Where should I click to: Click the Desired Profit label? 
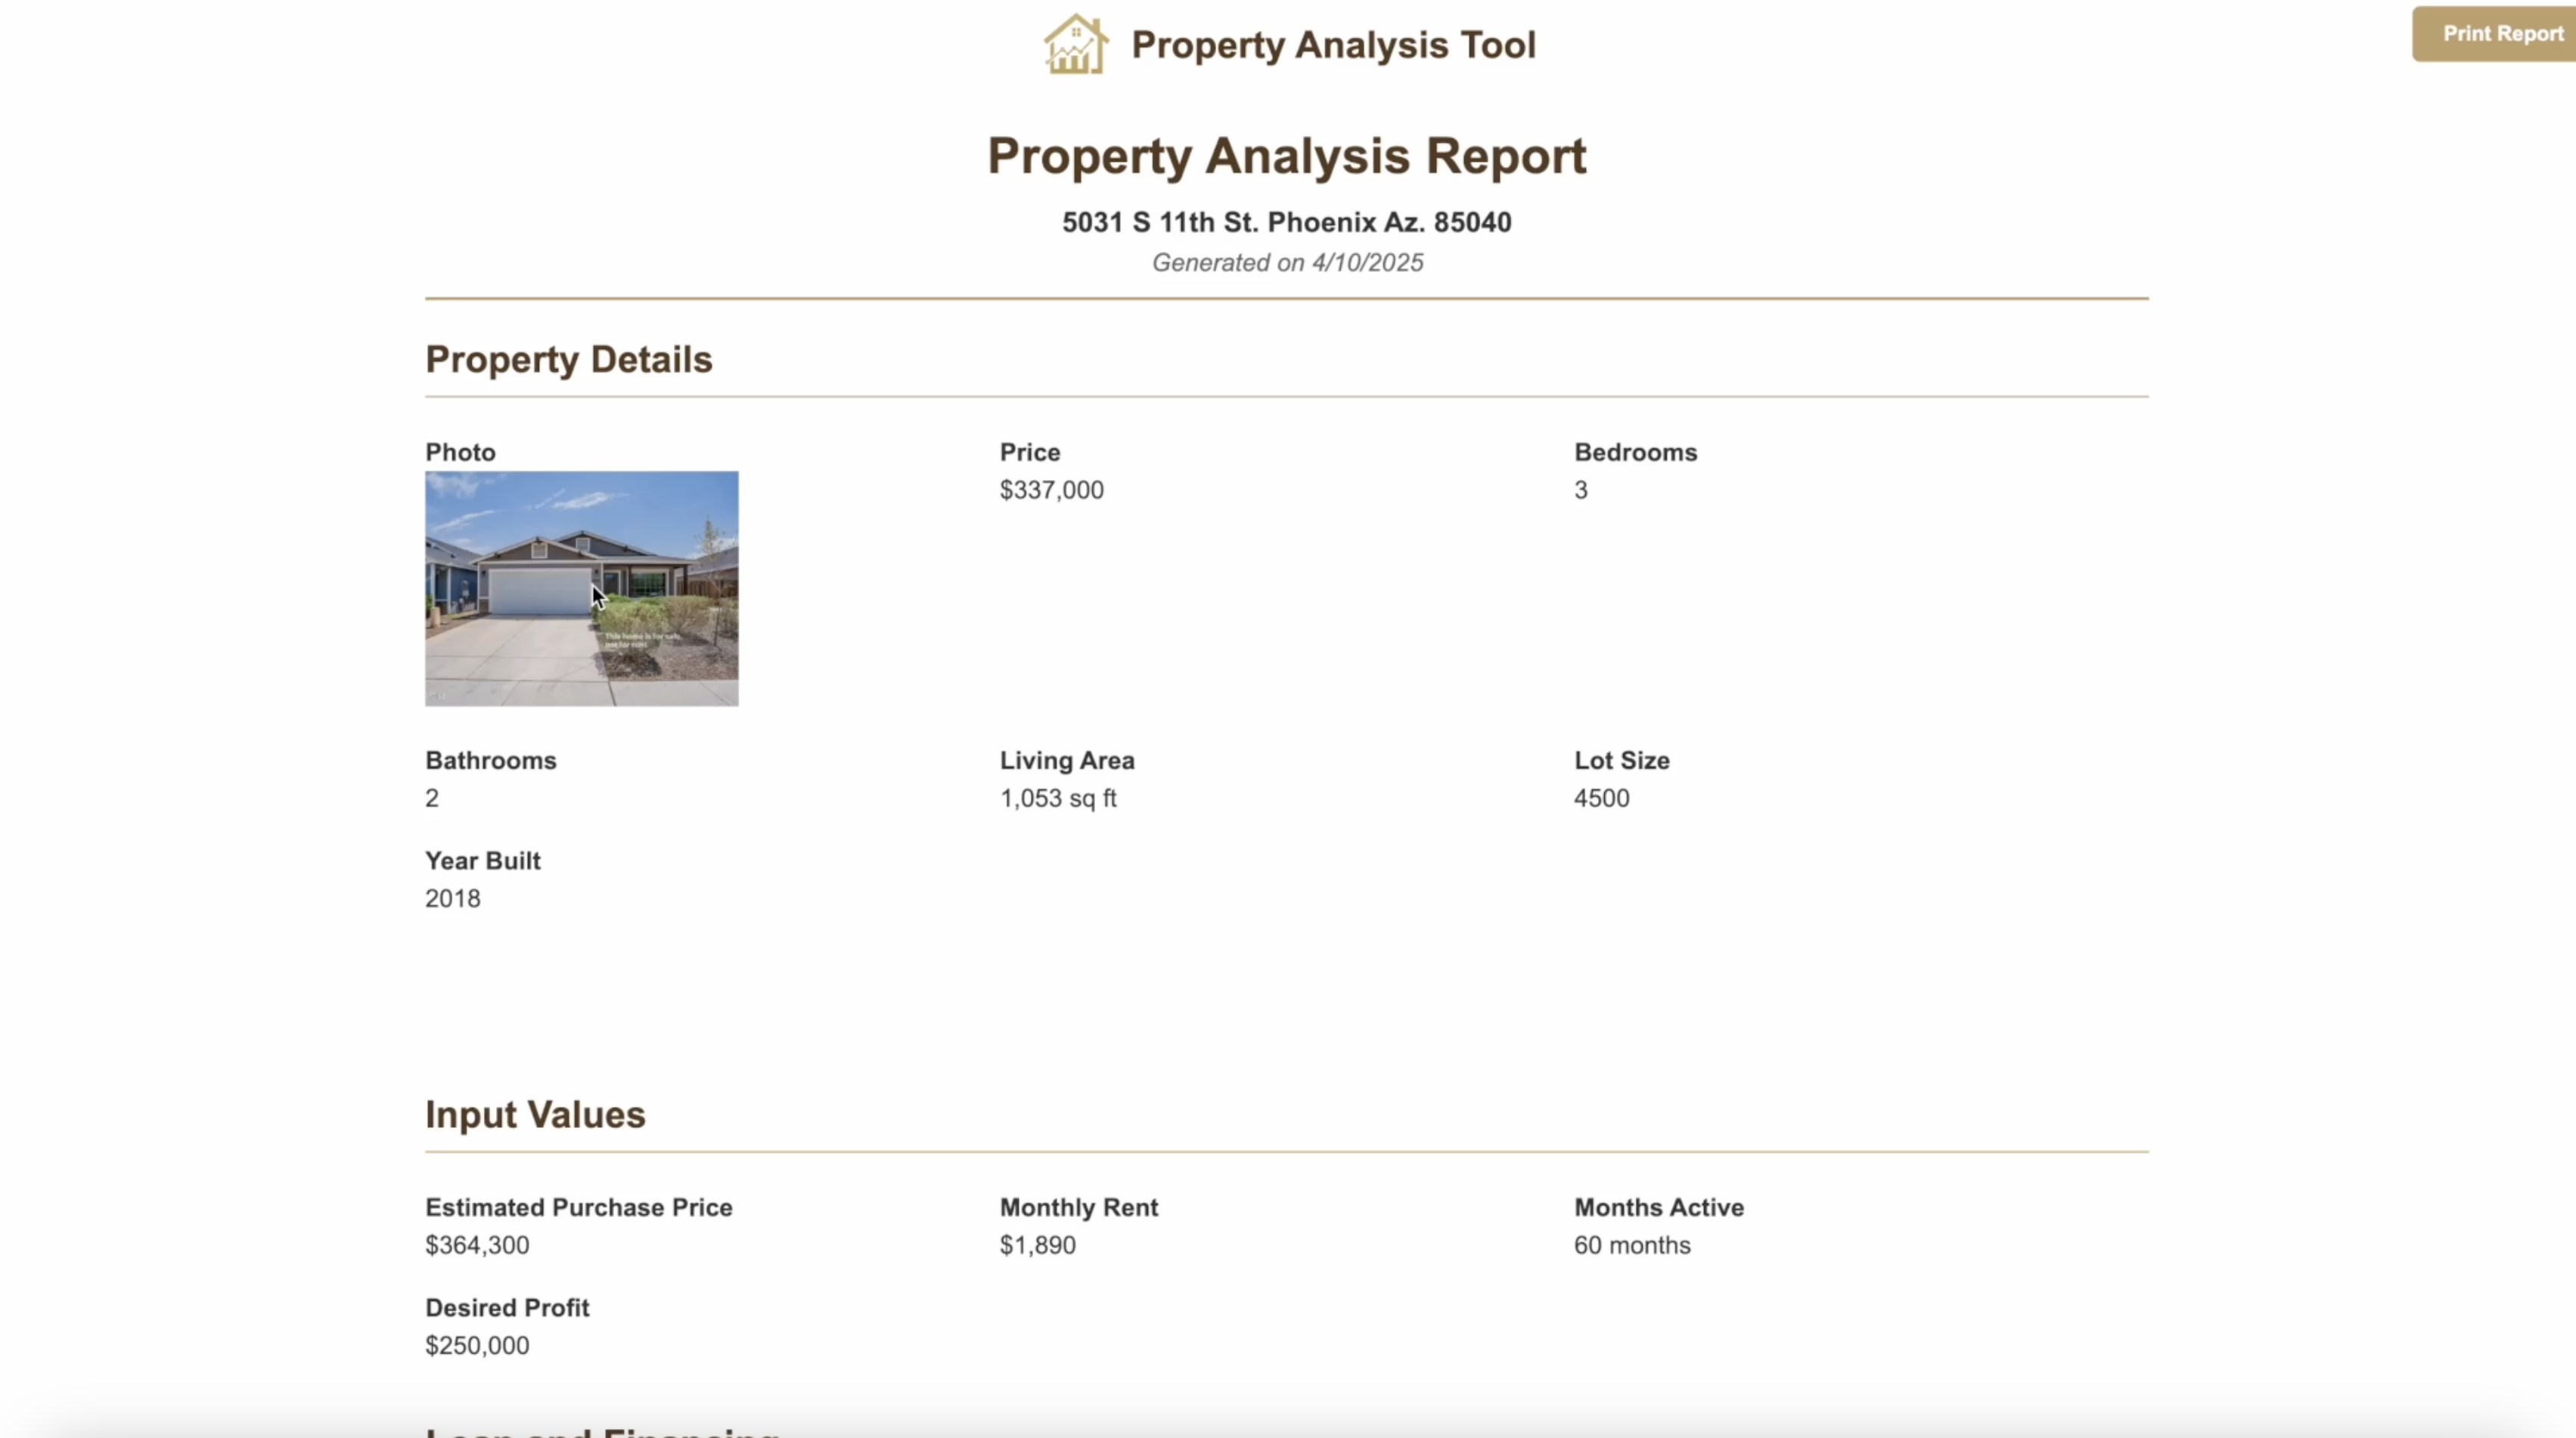coord(507,1308)
